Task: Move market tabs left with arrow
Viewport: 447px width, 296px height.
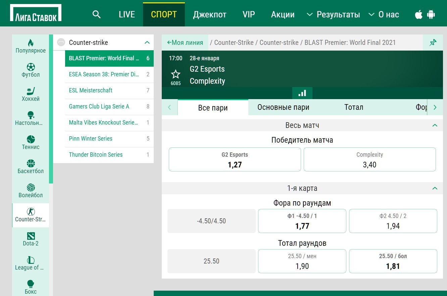Action: [169, 107]
